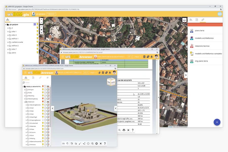Screen dimensions: 228x152
Task: Open the relazione tecnica PDF link
Action: 205,46
